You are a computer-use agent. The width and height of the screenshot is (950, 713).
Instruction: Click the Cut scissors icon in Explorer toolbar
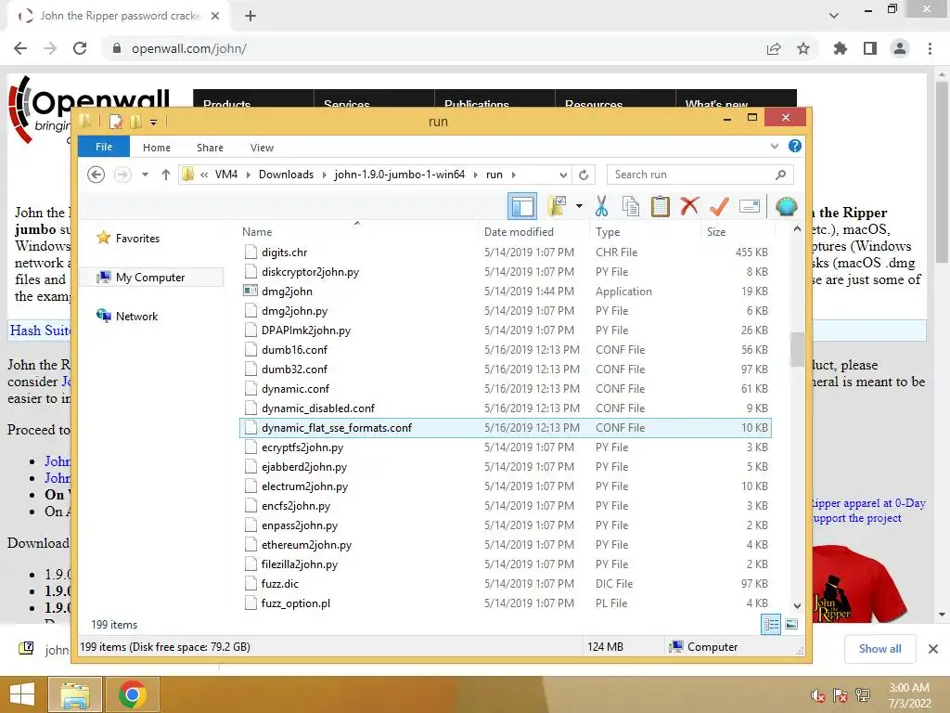coord(601,206)
